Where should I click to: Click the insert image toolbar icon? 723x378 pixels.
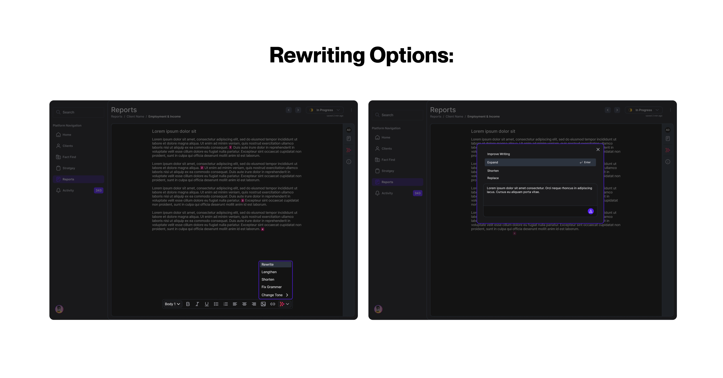263,304
